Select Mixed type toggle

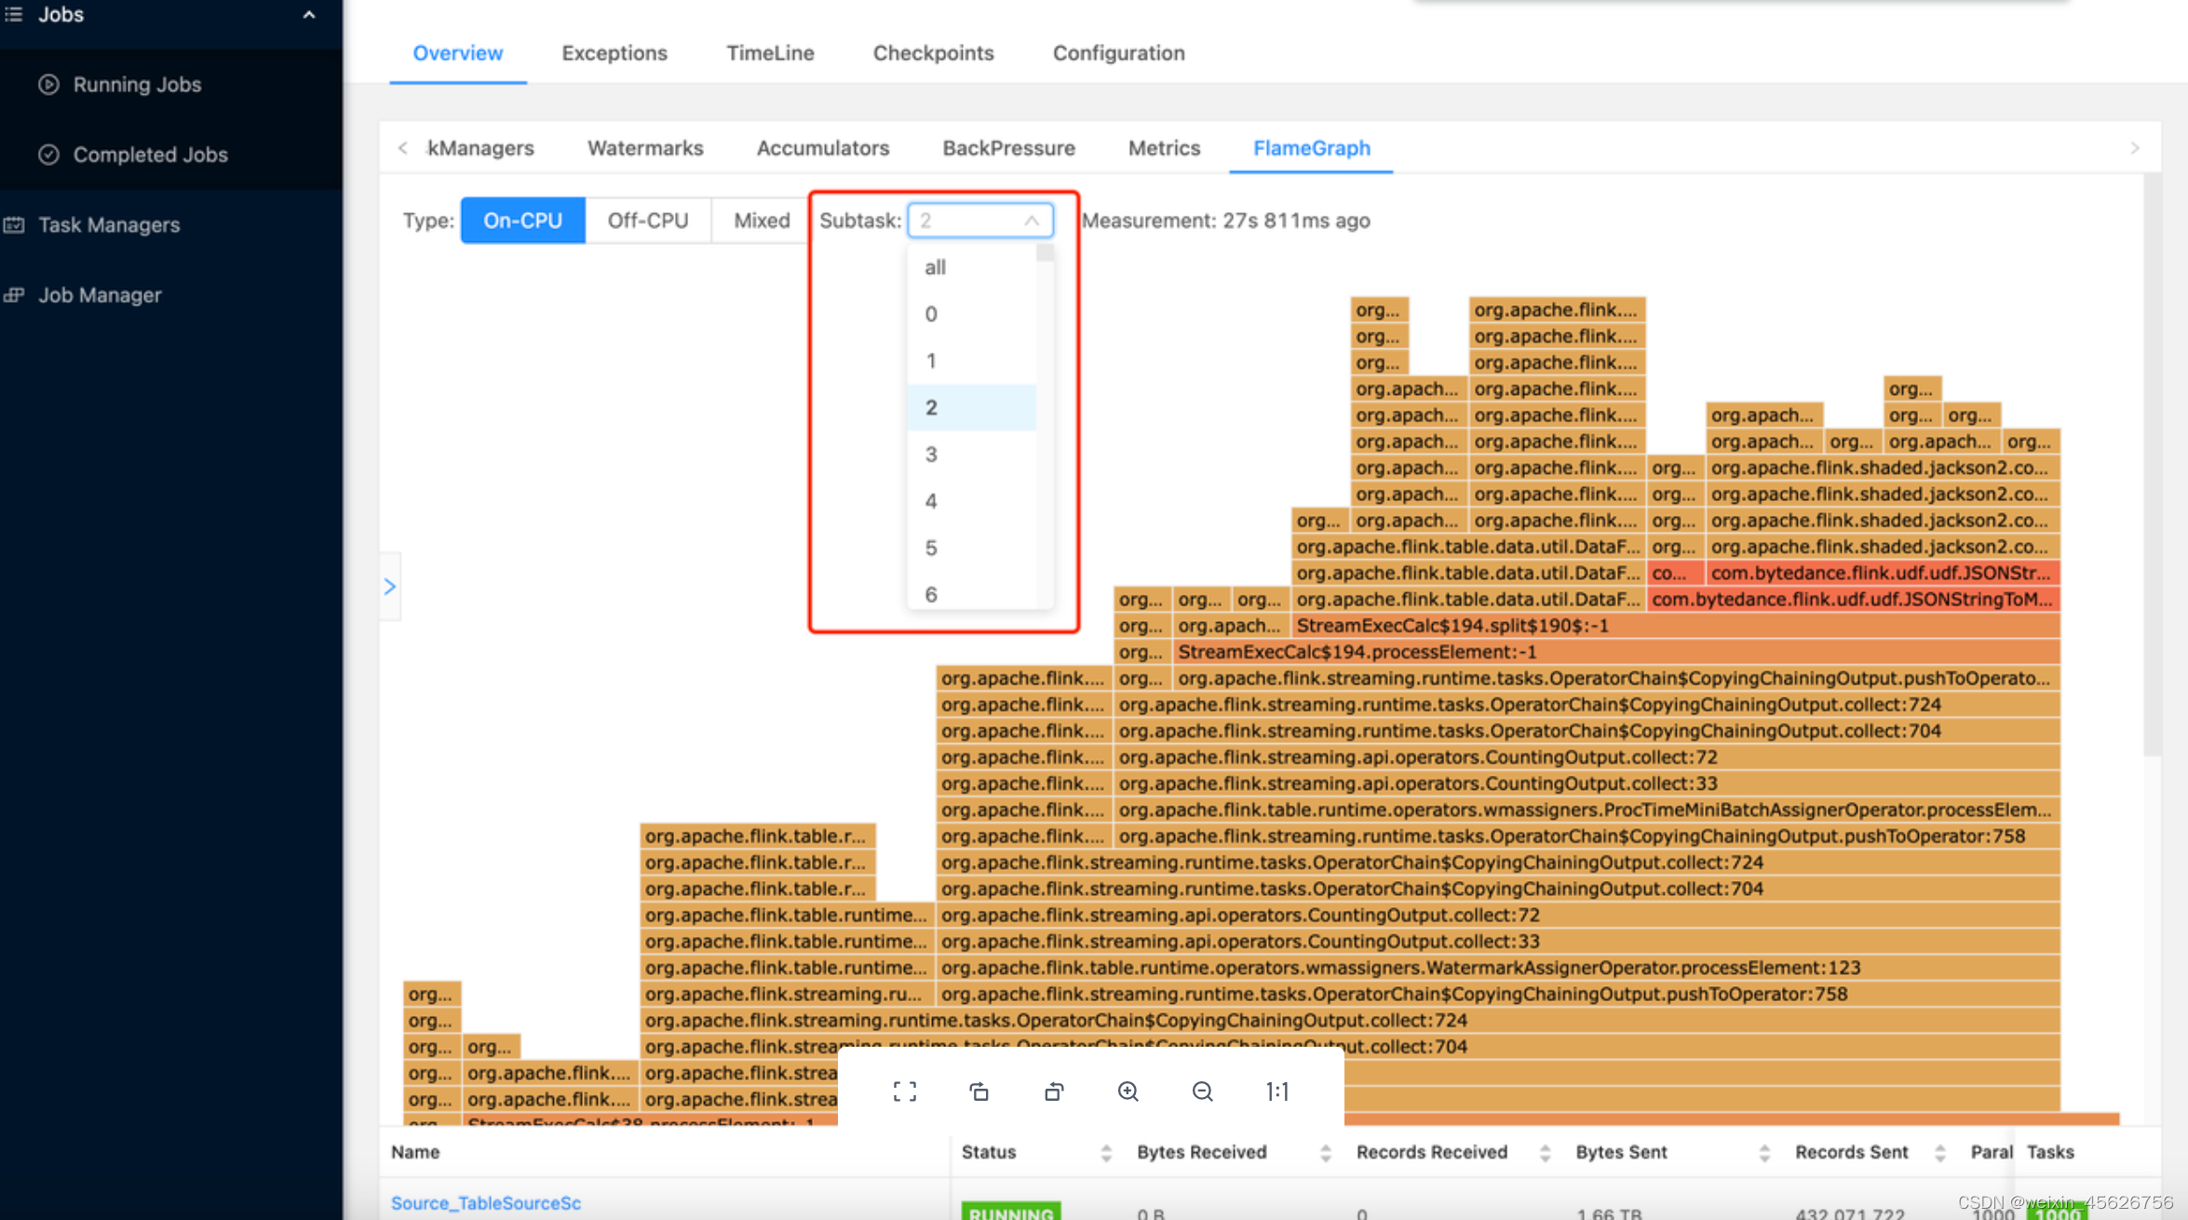click(x=760, y=220)
